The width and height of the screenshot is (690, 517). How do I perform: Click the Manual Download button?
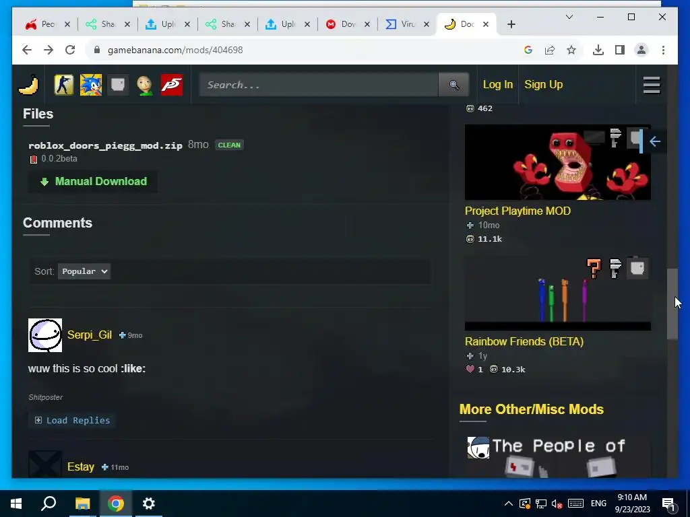(93, 182)
